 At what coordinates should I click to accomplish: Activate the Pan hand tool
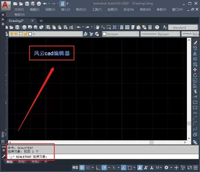(x=97, y=27)
